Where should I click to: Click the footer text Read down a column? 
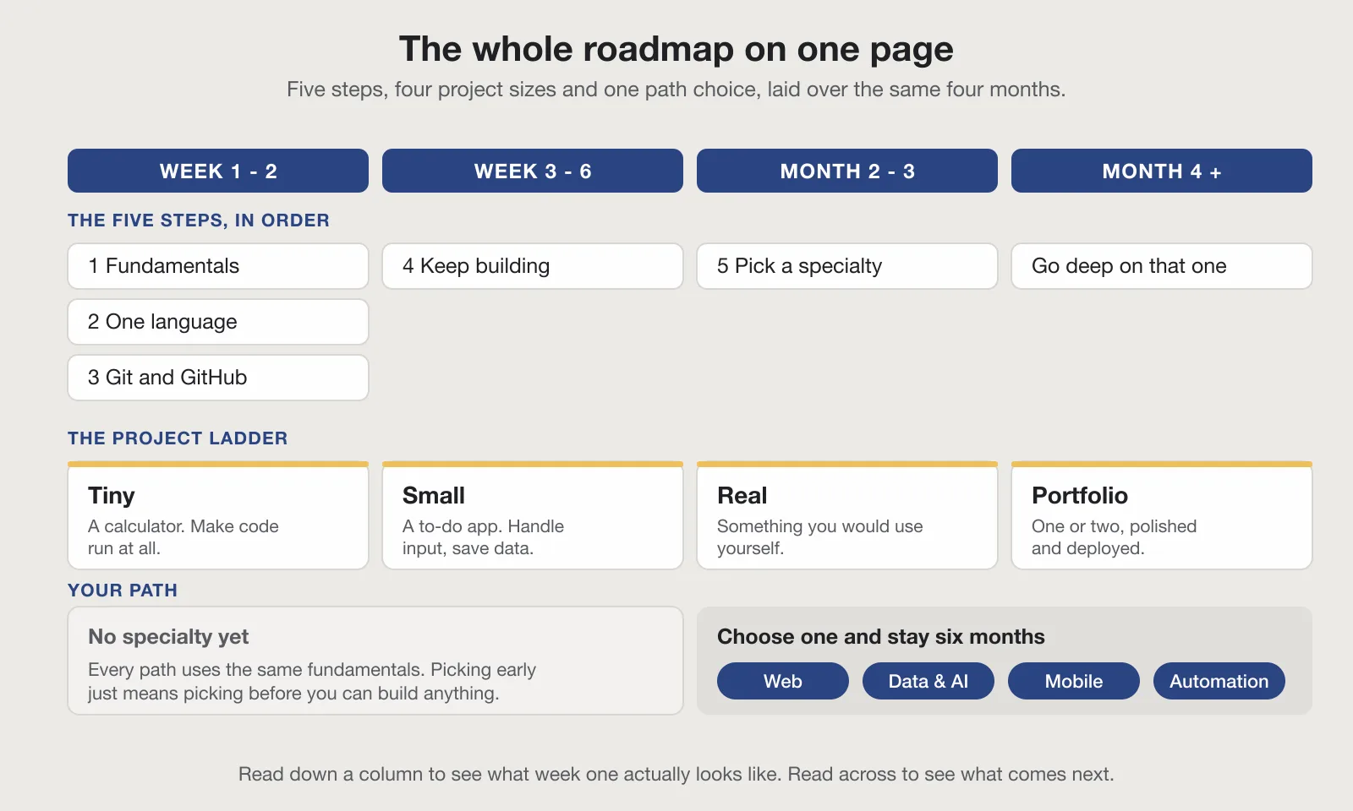(x=676, y=774)
